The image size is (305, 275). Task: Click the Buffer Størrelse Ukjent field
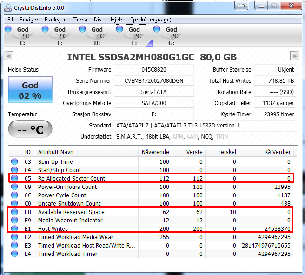tap(275, 70)
